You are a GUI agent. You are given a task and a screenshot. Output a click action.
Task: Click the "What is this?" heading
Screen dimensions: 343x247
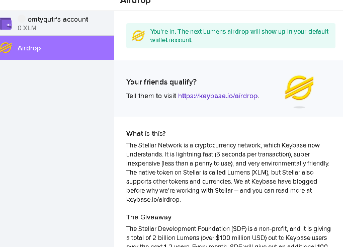pos(146,133)
